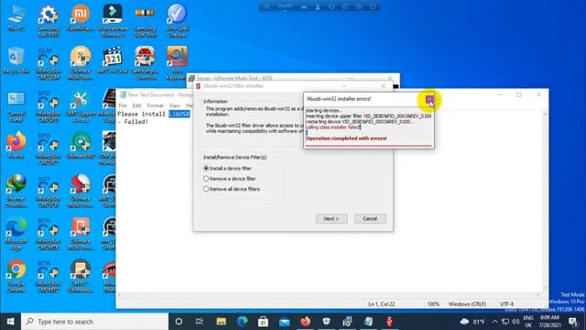Open MPC-HC x64 media player icon
Image resolution: width=586 pixels, height=330 pixels.
[x=113, y=60]
